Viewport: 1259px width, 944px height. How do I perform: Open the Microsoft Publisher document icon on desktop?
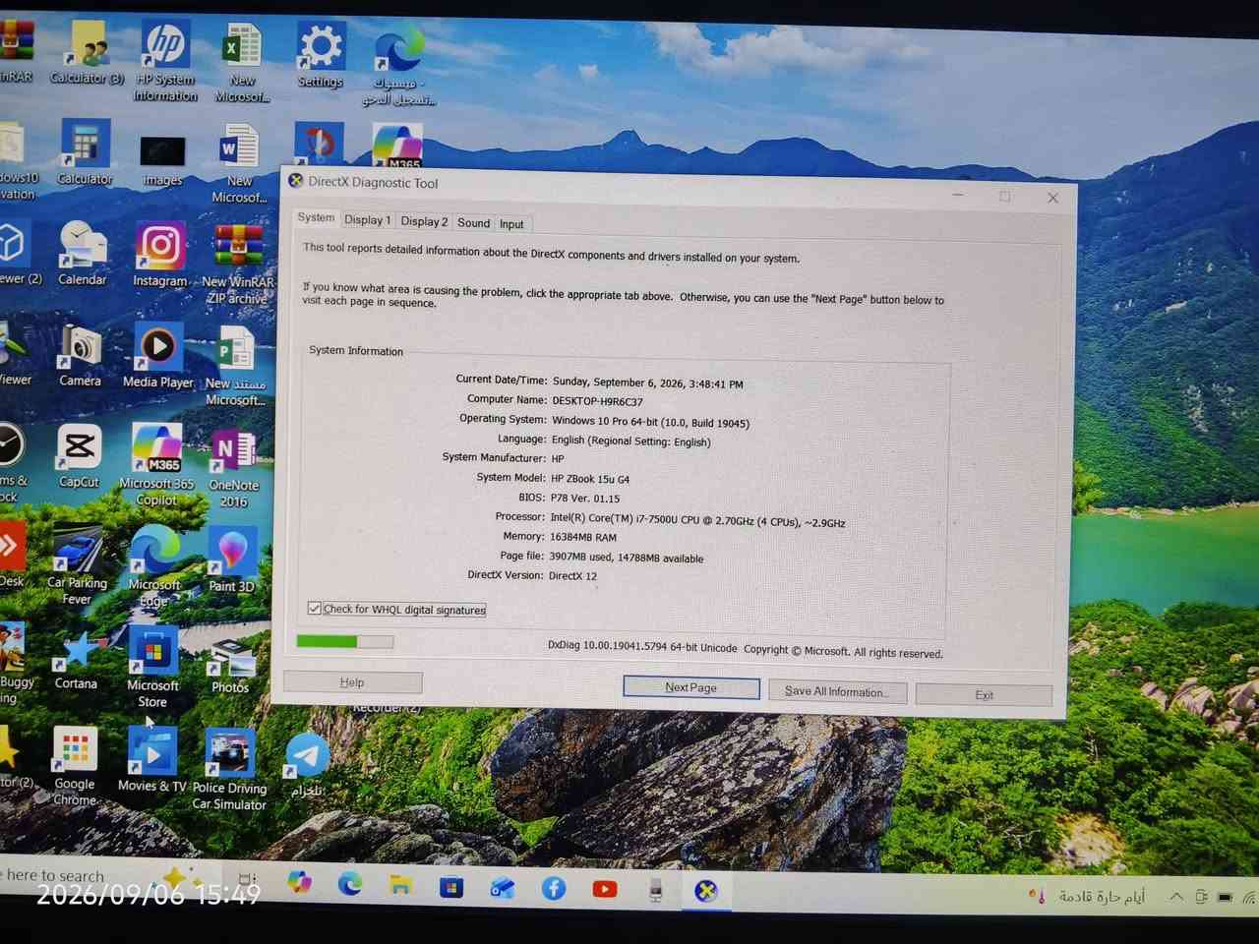[x=235, y=367]
